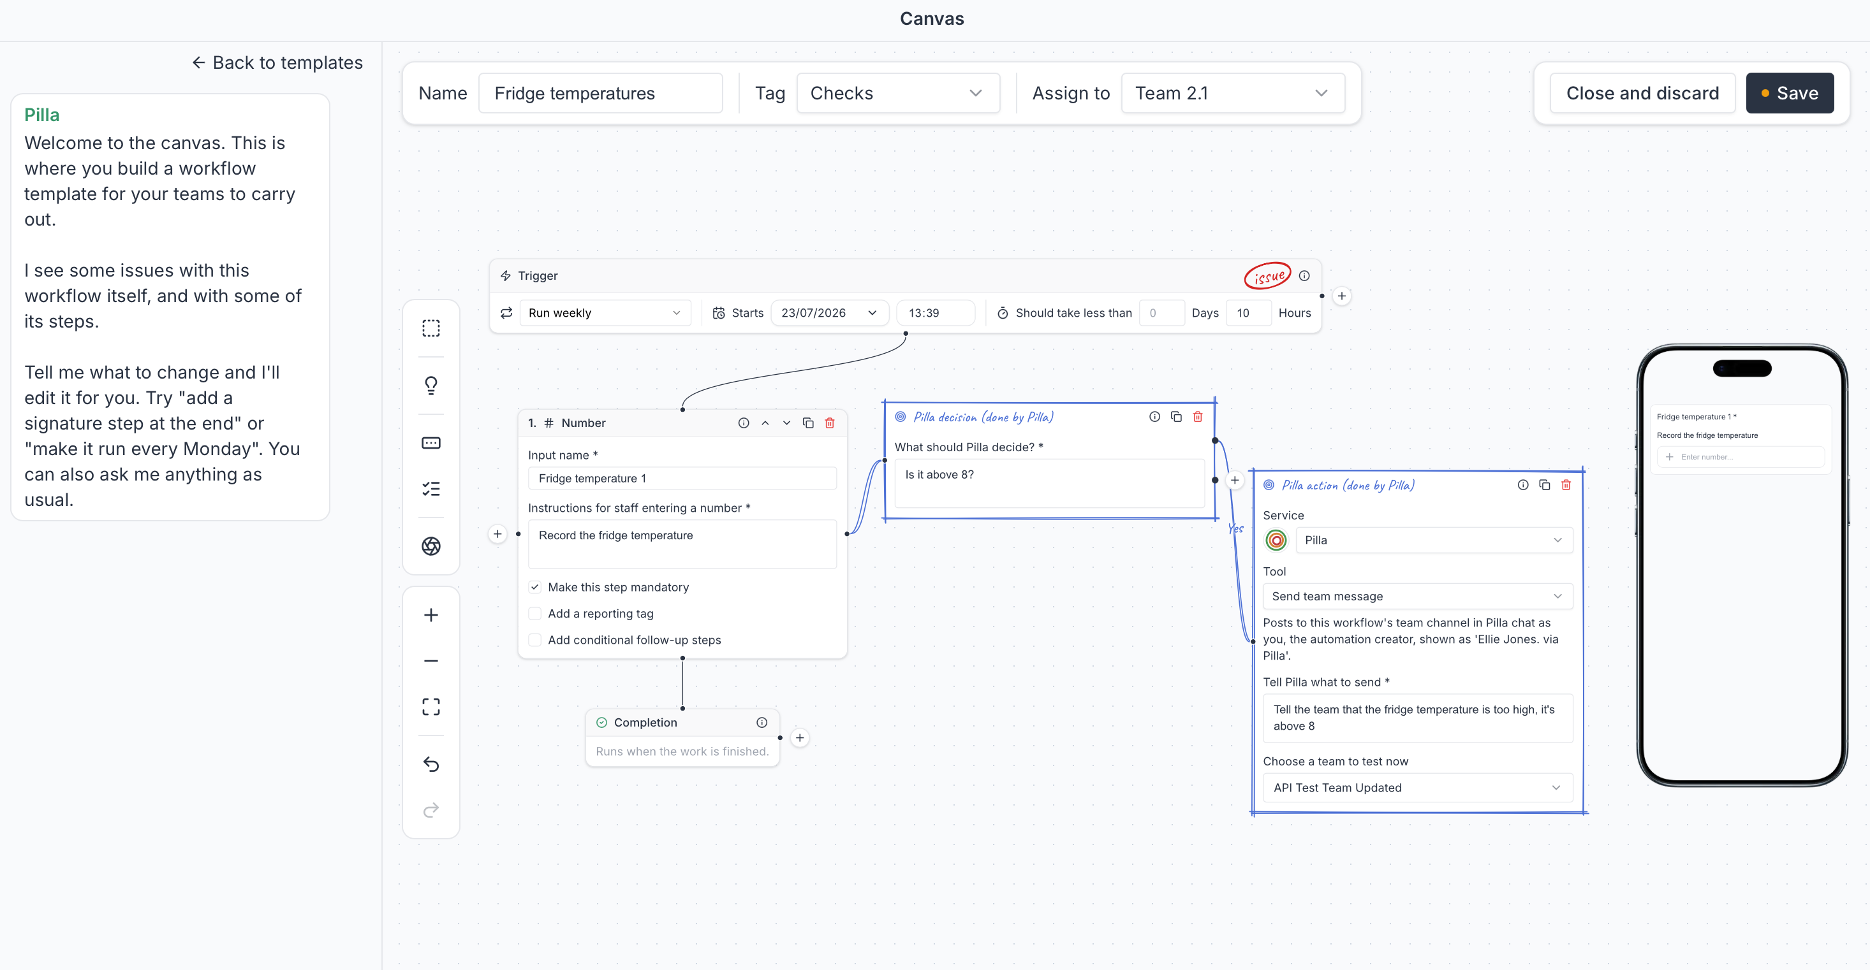Duplicate the Number step
Image resolution: width=1870 pixels, height=970 pixels.
tap(808, 423)
